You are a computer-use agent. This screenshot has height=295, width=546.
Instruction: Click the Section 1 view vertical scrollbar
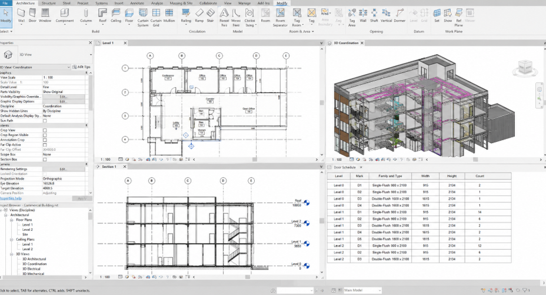tap(322, 220)
